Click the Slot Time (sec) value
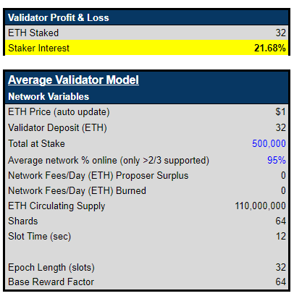 click(x=281, y=236)
